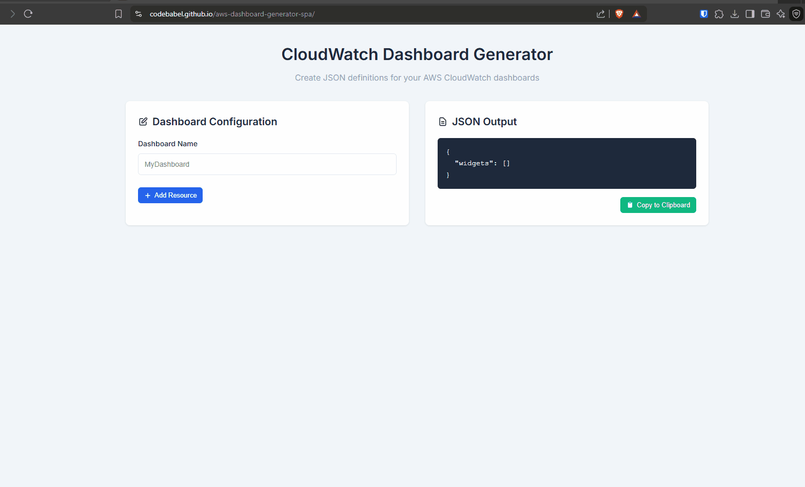The height and width of the screenshot is (487, 805).
Task: Click the JSON output code block
Action: point(566,163)
